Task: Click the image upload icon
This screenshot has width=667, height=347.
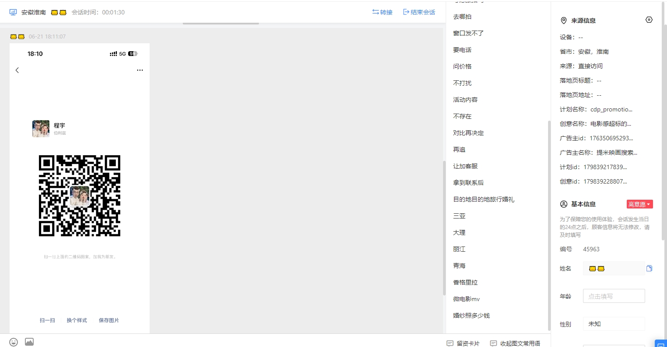Action: 29,342
